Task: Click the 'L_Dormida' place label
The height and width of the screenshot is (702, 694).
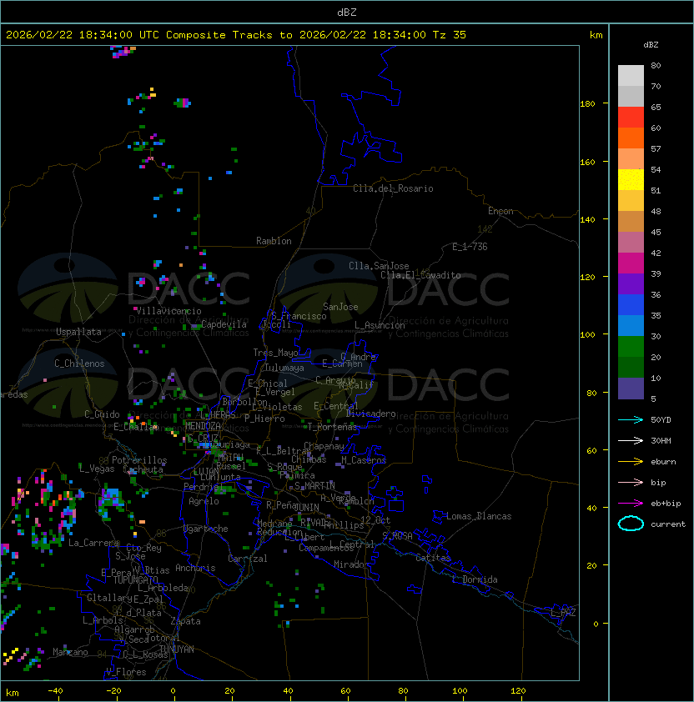Action: [x=475, y=579]
